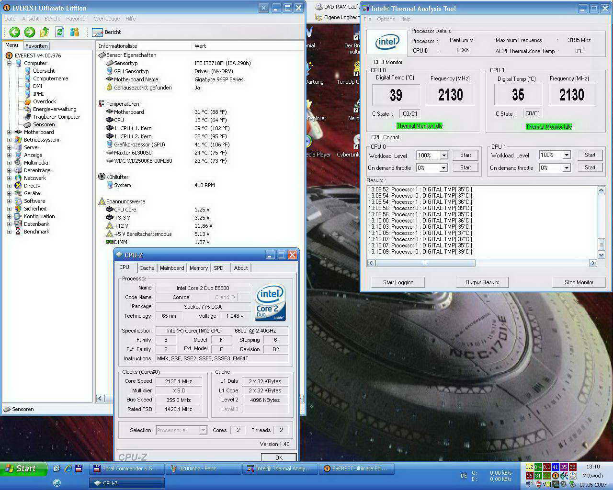Viewport: 613px width, 490px height.
Task: Click Stop Monitor button
Action: pos(579,282)
